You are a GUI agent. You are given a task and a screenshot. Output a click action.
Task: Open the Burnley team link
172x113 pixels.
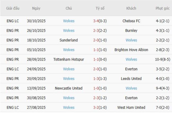[131, 30]
